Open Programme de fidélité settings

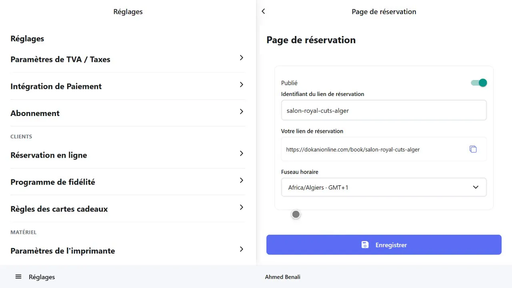128,182
